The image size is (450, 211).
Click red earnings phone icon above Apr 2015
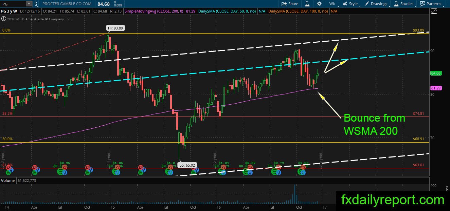140,167
